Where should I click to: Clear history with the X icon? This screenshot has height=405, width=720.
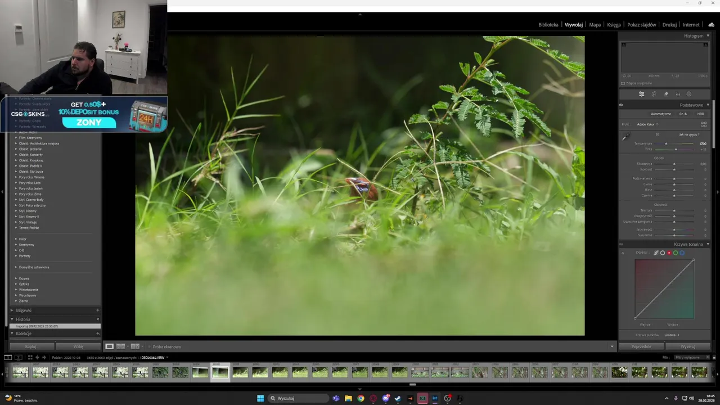pos(97,319)
